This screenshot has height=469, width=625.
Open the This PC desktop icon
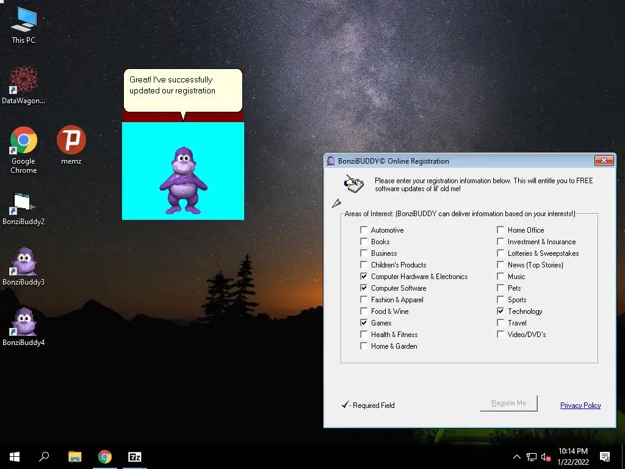point(24,24)
